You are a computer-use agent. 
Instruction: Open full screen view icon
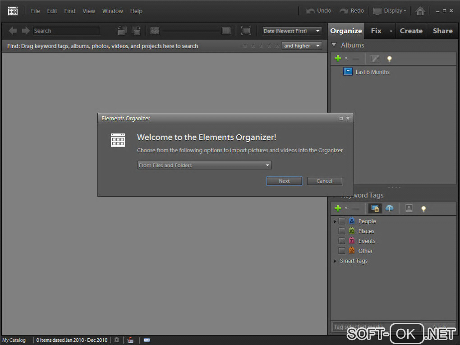(246, 31)
